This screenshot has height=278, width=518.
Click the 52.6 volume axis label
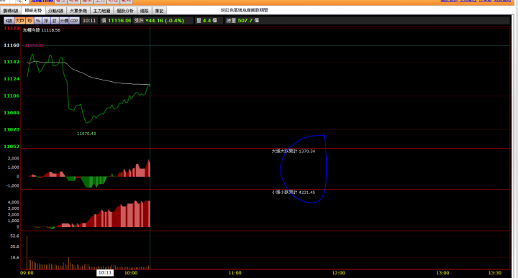click(15, 236)
